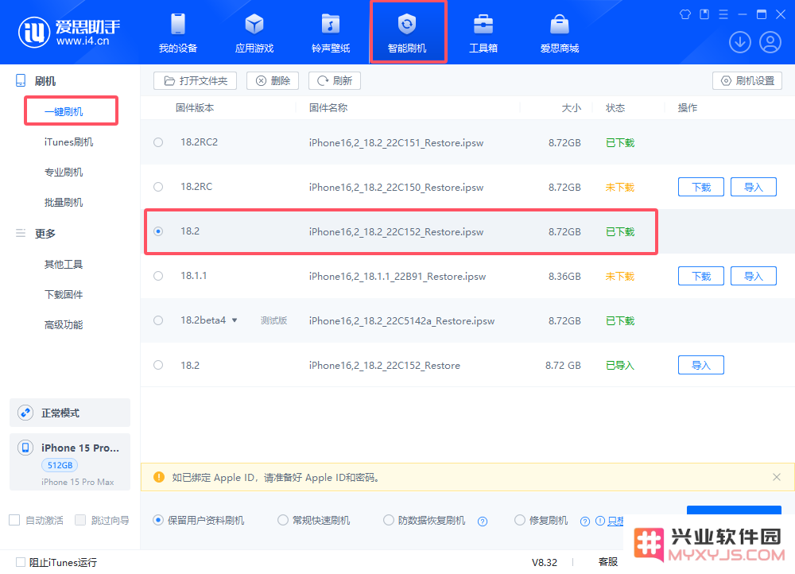Click the mini-window icon in title bar
The height and width of the screenshot is (574, 795).
tap(704, 14)
